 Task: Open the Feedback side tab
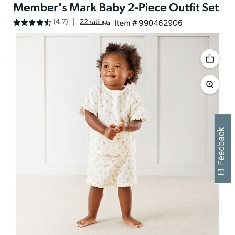click(x=223, y=149)
